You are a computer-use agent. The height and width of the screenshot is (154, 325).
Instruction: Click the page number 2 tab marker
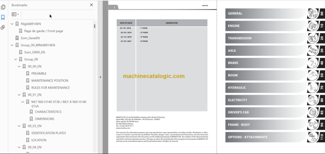pos(114,8)
